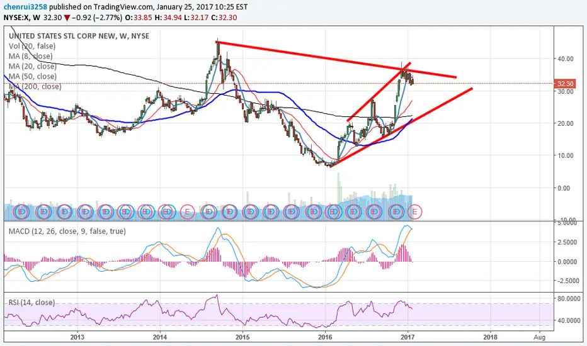Click the red 32.30 current price tag

564,84
